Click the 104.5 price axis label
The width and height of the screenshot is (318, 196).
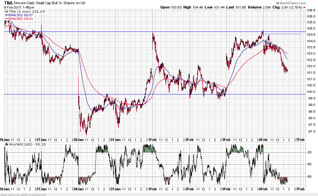311,35
